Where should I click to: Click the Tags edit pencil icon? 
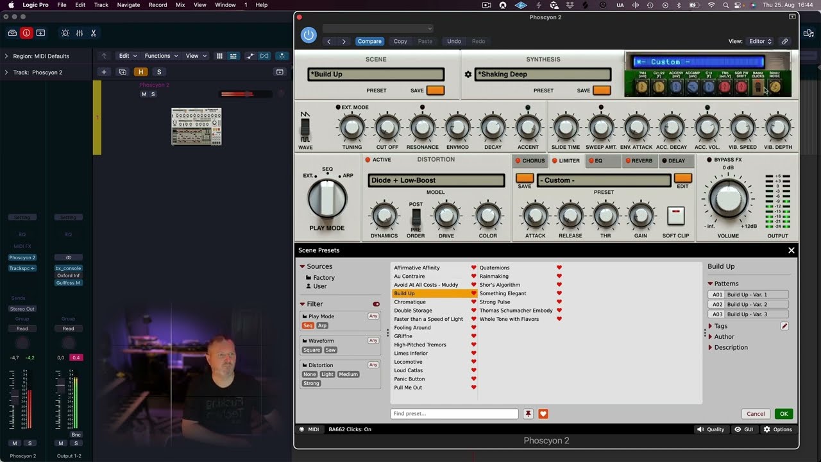pyautogui.click(x=784, y=326)
